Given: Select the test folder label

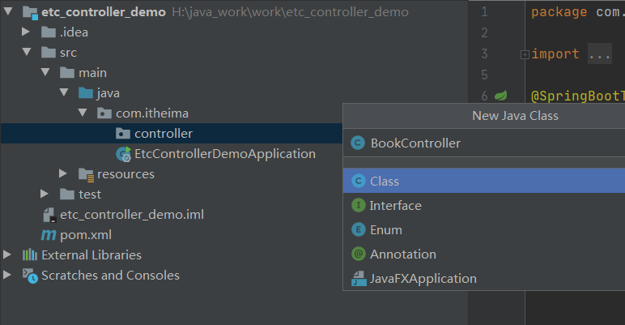Looking at the screenshot, I should [90, 195].
